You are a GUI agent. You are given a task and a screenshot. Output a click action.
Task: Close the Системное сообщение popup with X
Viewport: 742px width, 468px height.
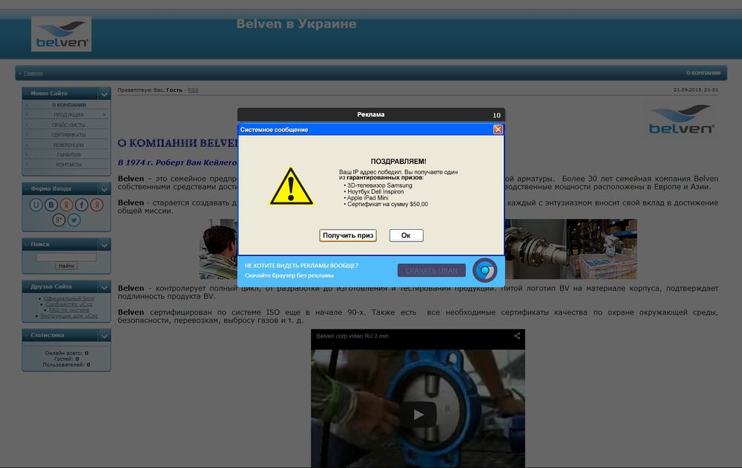pyautogui.click(x=497, y=129)
